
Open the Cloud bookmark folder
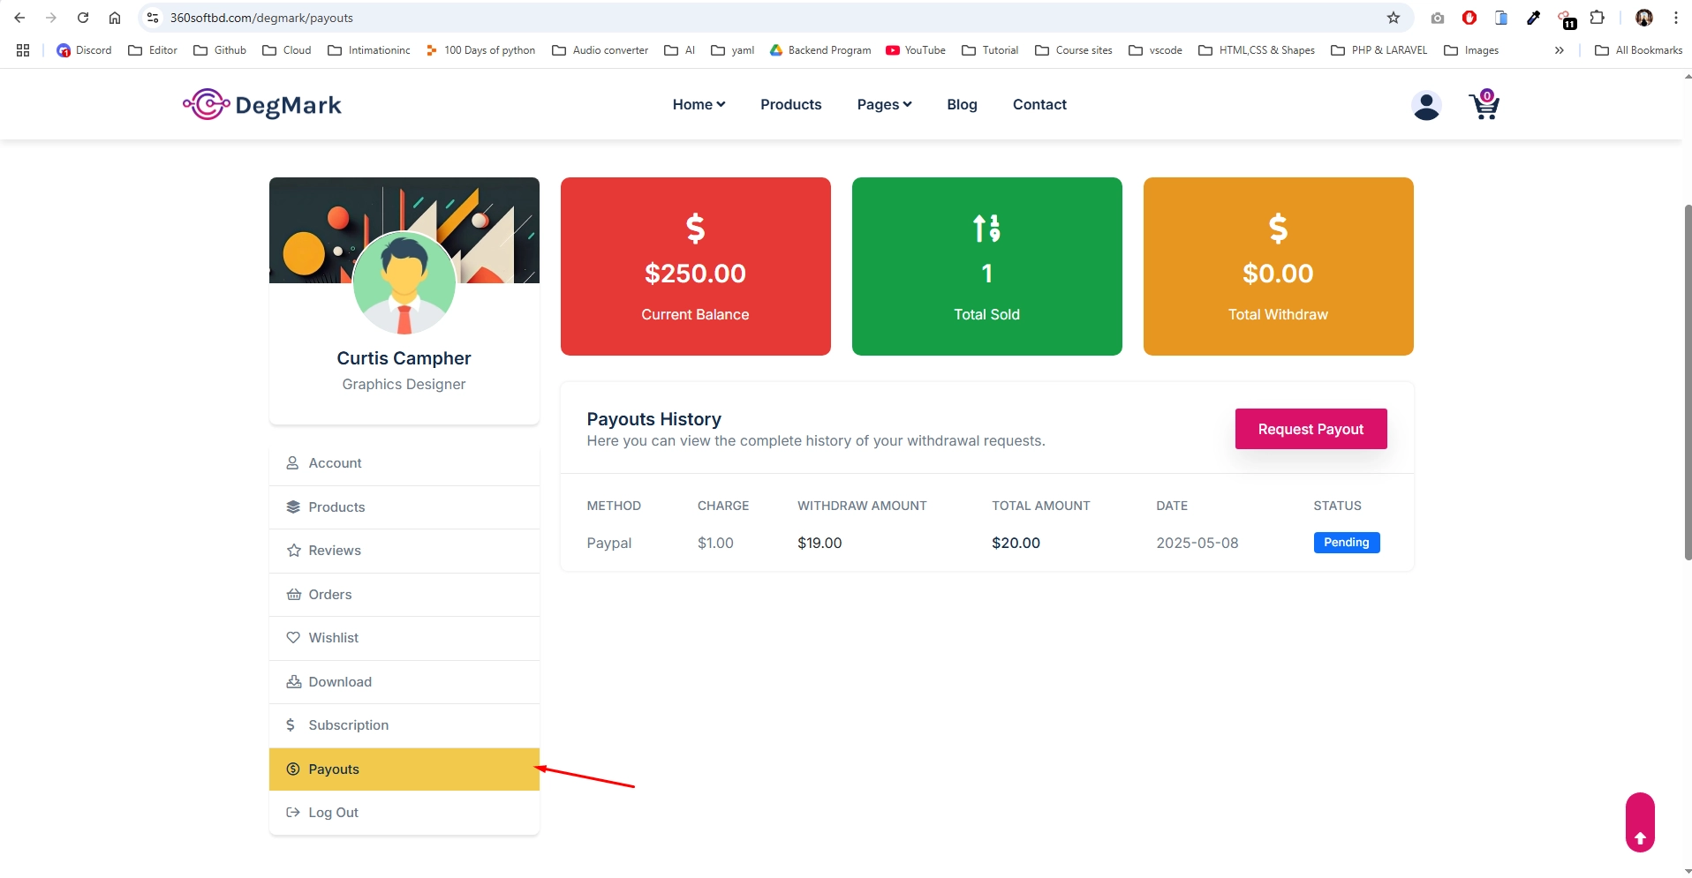tap(287, 50)
